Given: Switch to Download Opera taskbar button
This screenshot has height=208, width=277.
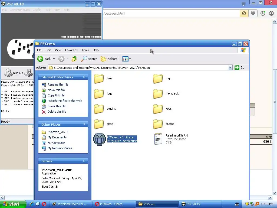Looking at the screenshot, I should coord(70,204).
